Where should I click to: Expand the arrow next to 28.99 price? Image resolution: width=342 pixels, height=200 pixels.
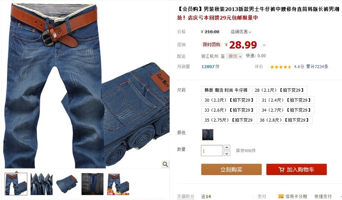coord(264,45)
